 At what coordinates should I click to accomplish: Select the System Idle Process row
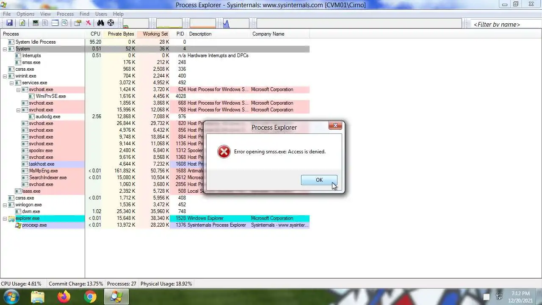(155, 42)
